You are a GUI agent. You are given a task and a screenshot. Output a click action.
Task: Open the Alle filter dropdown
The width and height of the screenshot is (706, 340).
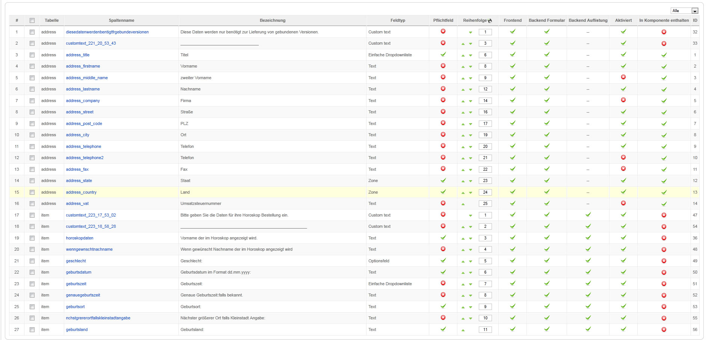tap(684, 11)
